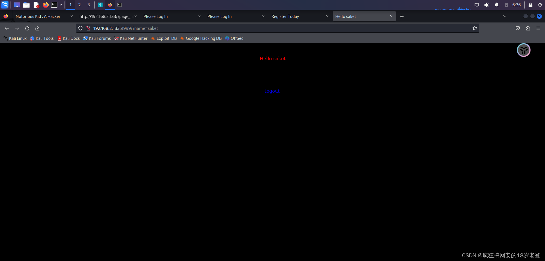Switch to workspace 1
Viewport: 545px width, 261px height.
click(70, 5)
